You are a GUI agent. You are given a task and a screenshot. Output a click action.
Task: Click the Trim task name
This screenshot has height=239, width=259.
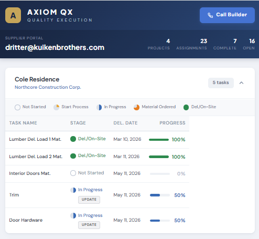point(14,195)
